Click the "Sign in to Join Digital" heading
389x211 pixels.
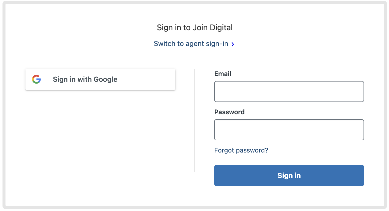[195, 27]
